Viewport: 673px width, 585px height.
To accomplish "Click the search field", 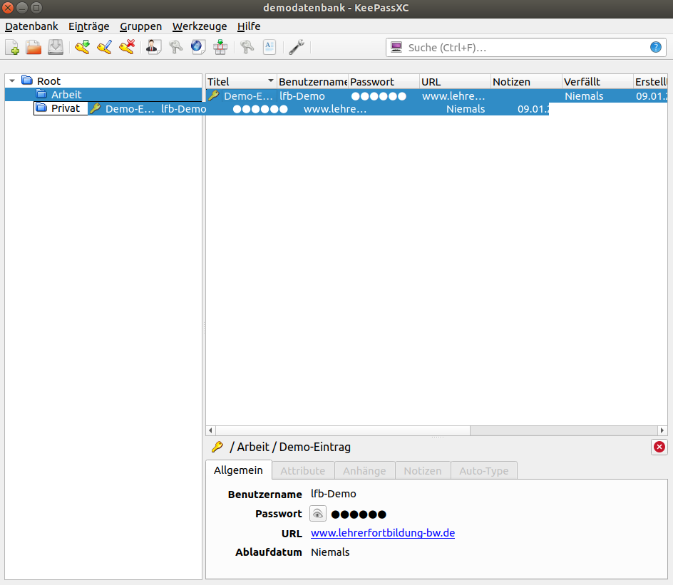I will (526, 48).
